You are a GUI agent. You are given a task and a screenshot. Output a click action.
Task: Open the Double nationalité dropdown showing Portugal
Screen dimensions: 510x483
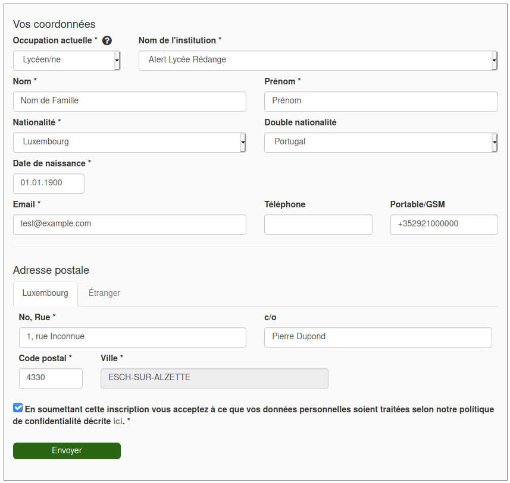click(x=381, y=142)
